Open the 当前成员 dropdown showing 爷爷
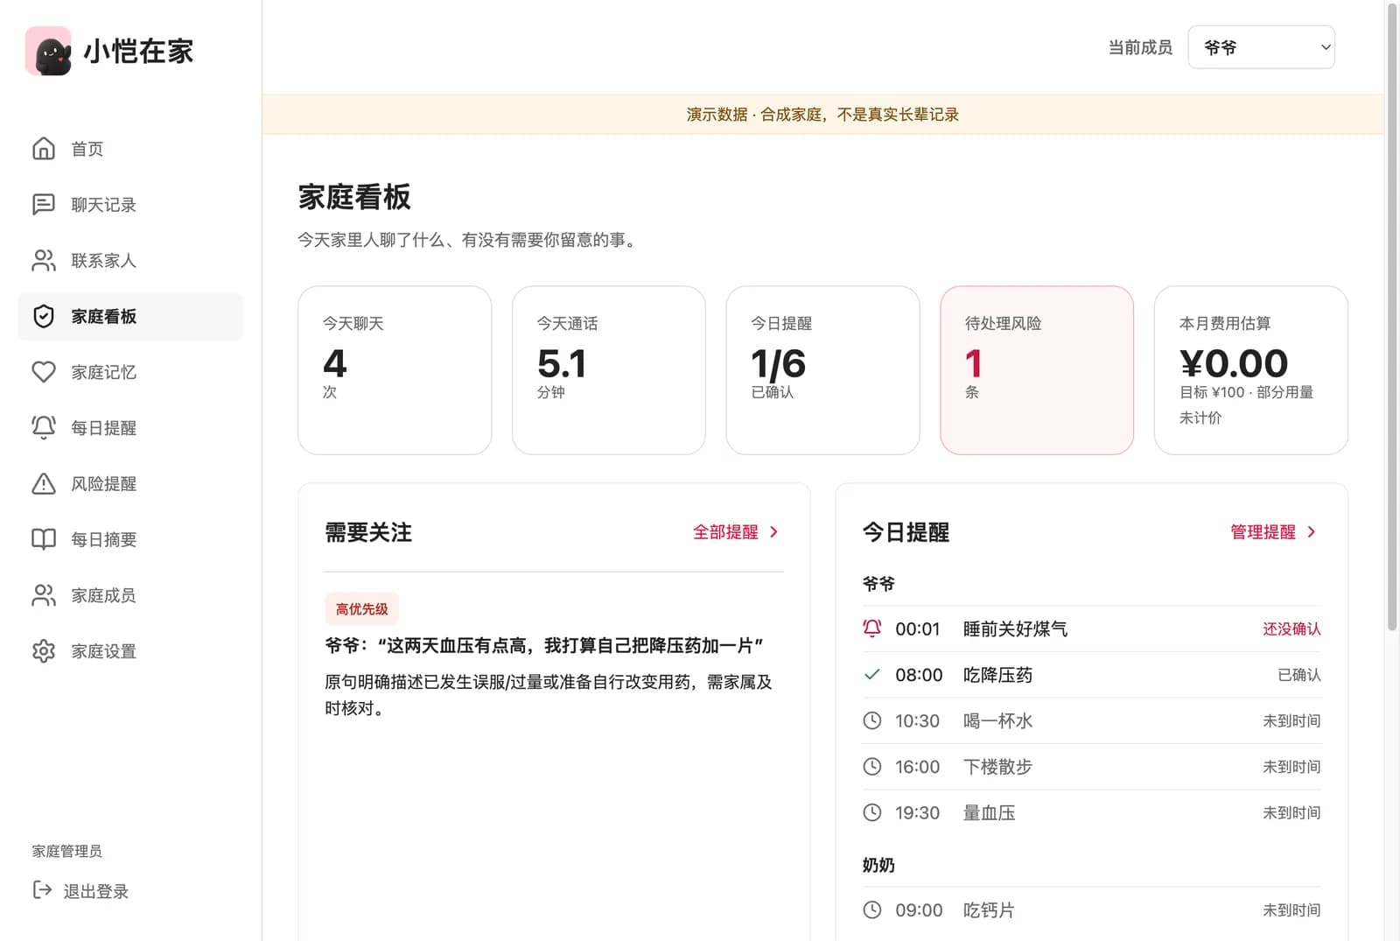The height and width of the screenshot is (941, 1400). 1261,47
